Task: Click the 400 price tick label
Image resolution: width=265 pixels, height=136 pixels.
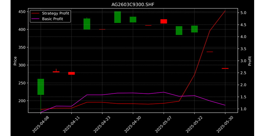Action: point(22,29)
